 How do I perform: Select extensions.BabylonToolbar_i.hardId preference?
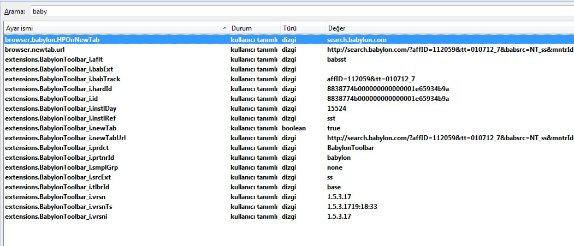[x=288, y=89]
